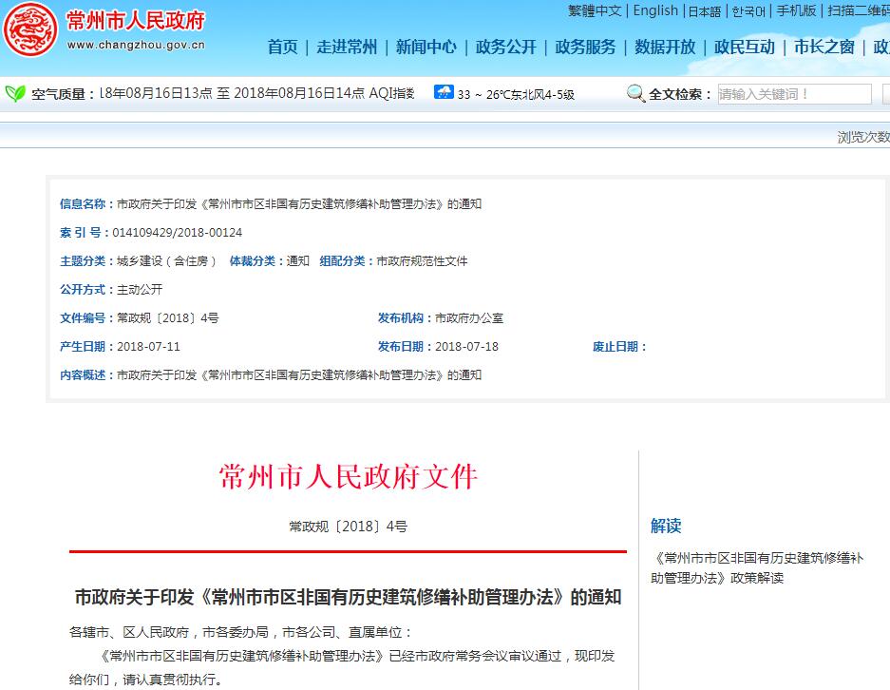The image size is (890, 690).
Task: Click the 发布日期 value 2018-07-18
Action: [466, 346]
